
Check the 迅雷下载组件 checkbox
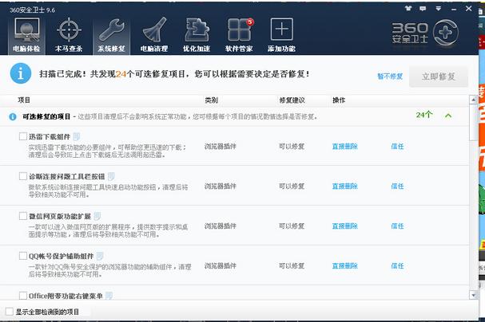click(x=23, y=136)
